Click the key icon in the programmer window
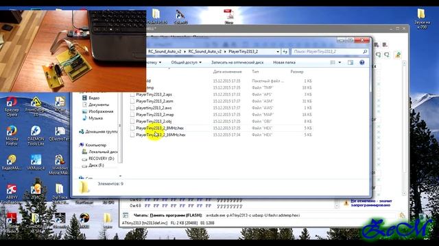The height and width of the screenshot is (246, 439). [x=398, y=55]
